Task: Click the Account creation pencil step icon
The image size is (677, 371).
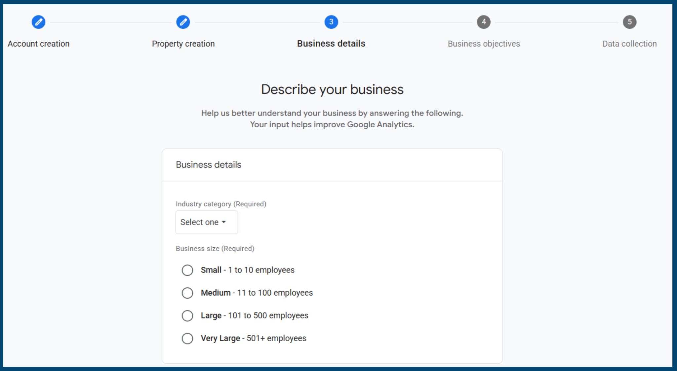Action: coord(38,22)
